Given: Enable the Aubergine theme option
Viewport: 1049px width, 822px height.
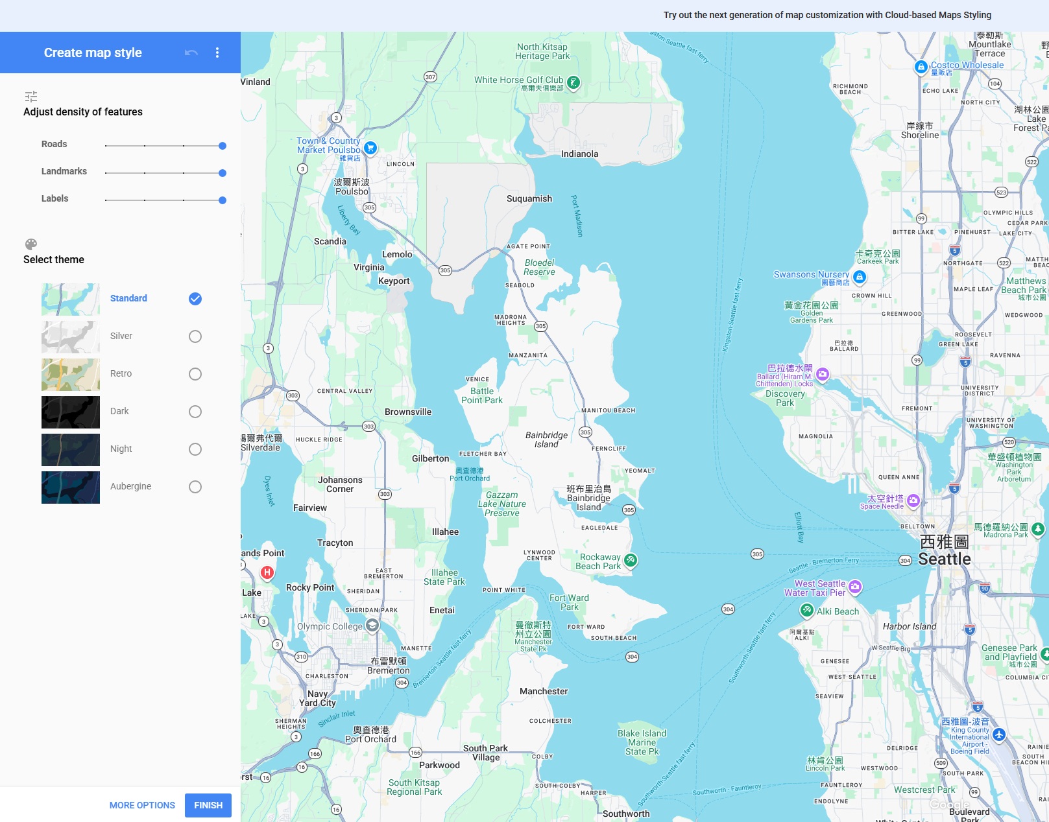Looking at the screenshot, I should click(195, 487).
